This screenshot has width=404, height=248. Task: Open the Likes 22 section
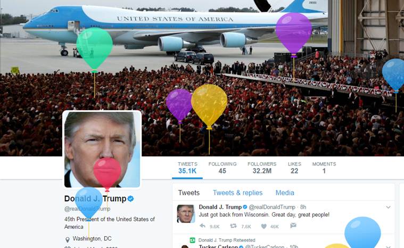point(294,168)
